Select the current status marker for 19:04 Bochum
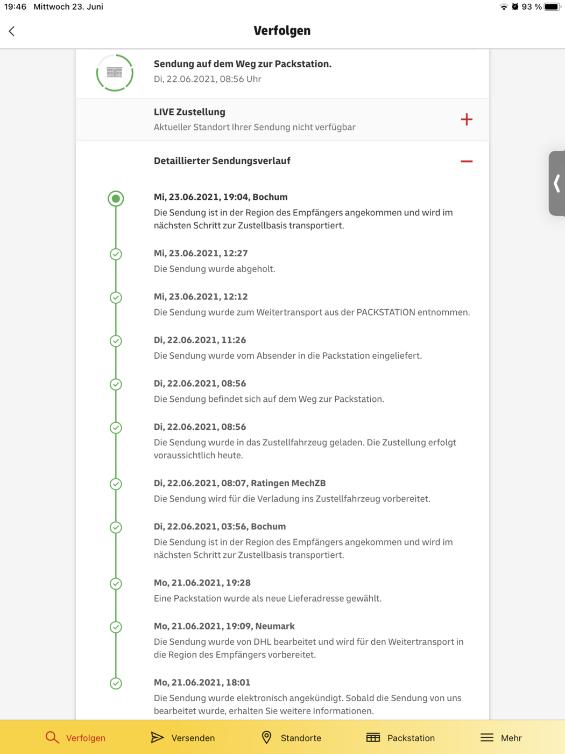Screen dimensions: 565x754 pos(116,199)
